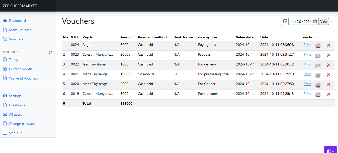Screen dimensions: 338x153
Task: Click the Update icon for voucher 0021
Action: [318, 75]
